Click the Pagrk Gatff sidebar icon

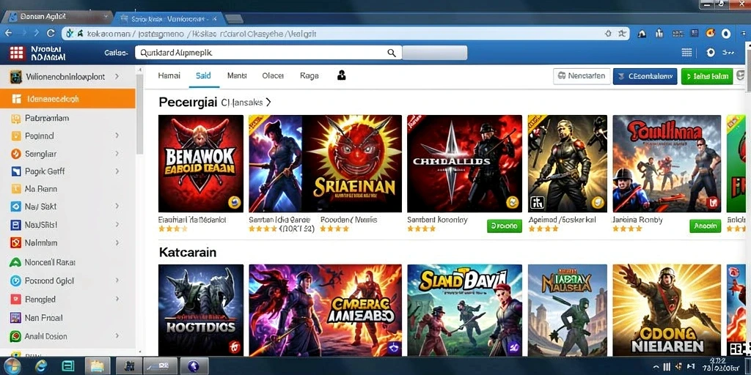[x=16, y=171]
